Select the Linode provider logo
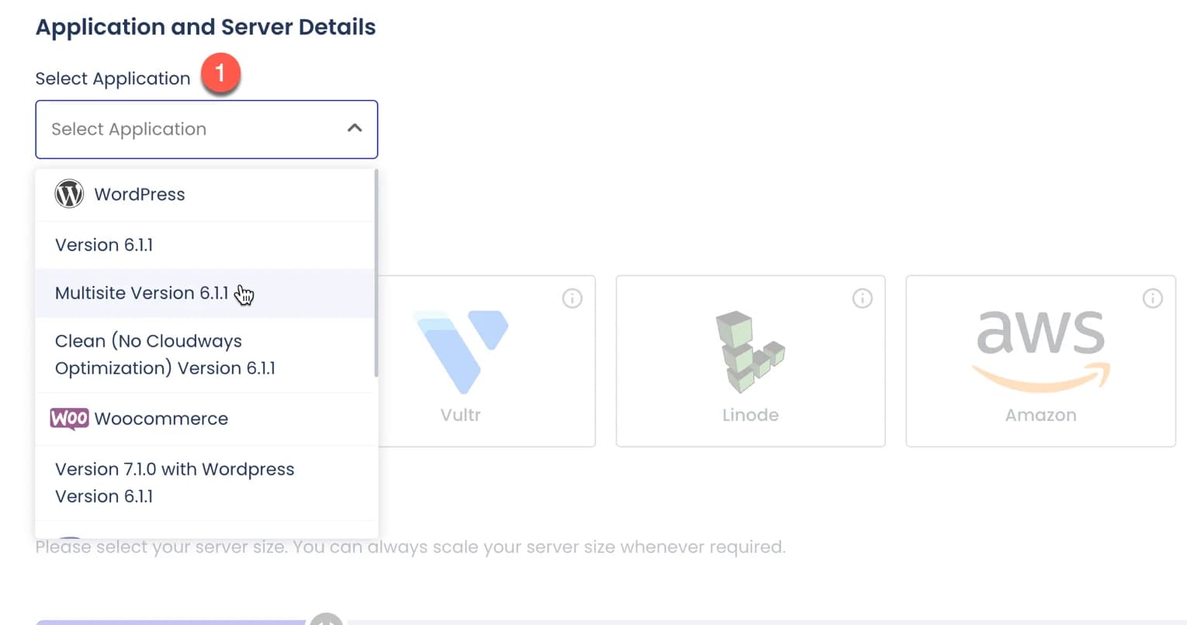 pos(749,350)
